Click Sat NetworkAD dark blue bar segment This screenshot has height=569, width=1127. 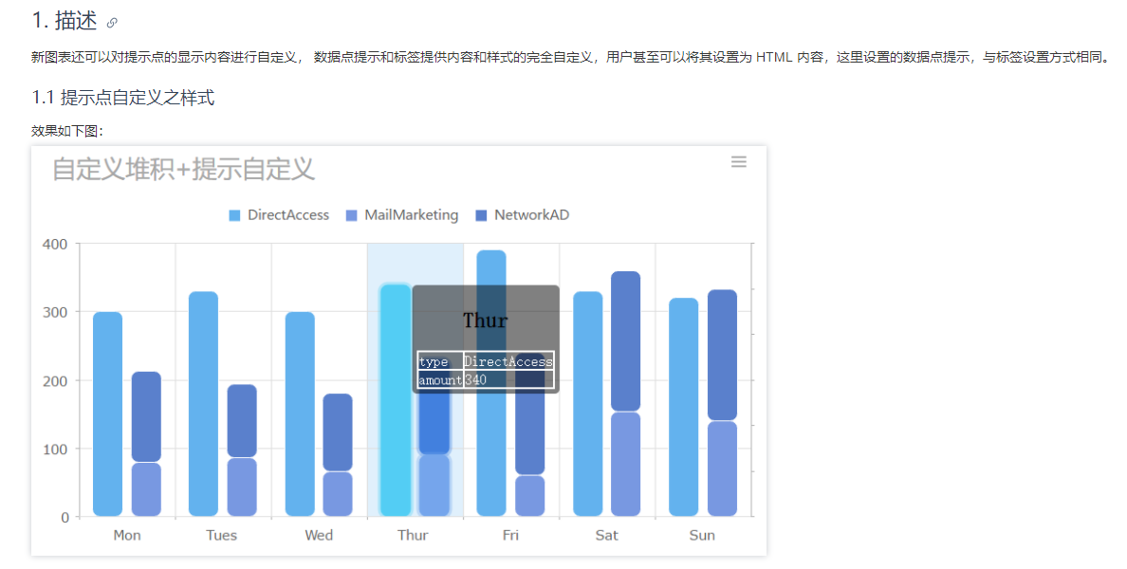point(626,341)
